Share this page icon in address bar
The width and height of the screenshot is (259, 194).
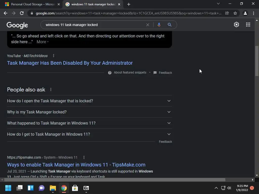(x=227, y=13)
